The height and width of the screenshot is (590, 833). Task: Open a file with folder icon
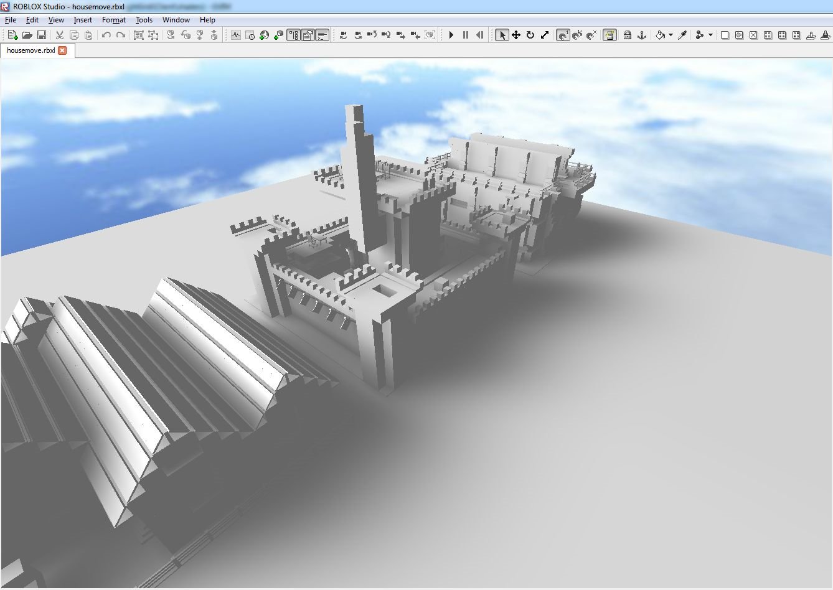pyautogui.click(x=27, y=35)
